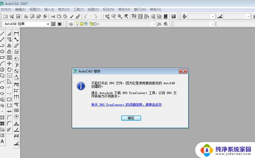Open the 工具(T) menu
The height and width of the screenshot is (158, 255).
pyautogui.click(x=78, y=10)
